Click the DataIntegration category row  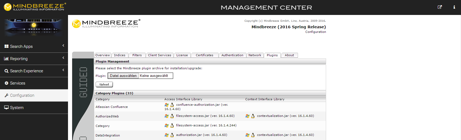(210, 135)
